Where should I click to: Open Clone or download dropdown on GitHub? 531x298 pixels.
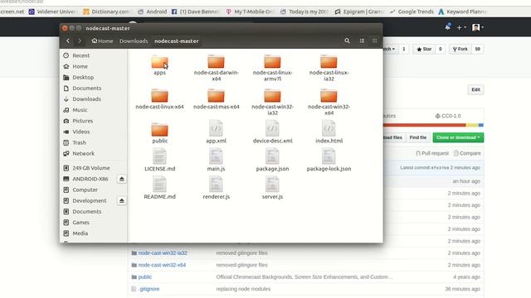pos(458,137)
